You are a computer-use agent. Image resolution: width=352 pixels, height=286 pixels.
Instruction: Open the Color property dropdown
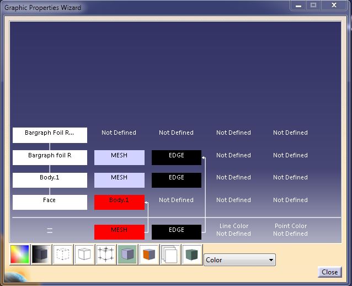click(239, 260)
